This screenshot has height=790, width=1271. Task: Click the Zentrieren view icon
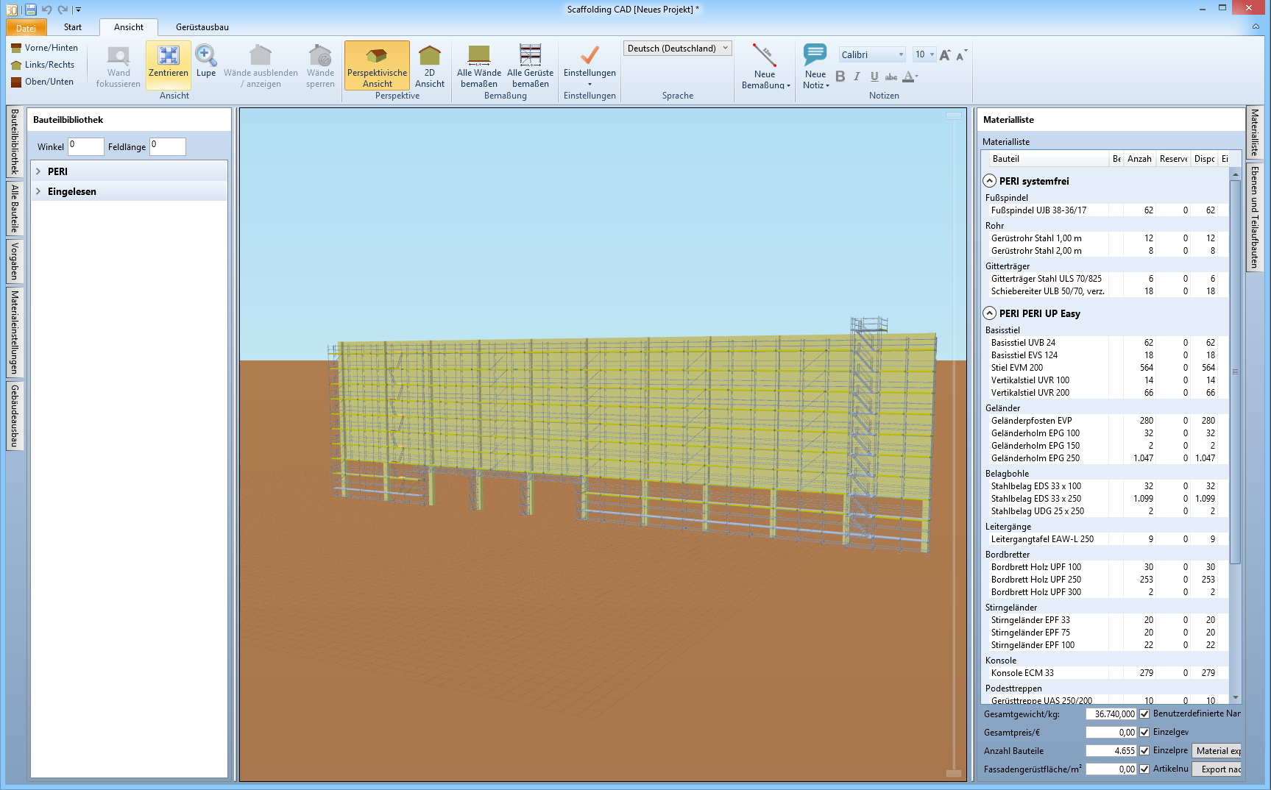pos(169,57)
